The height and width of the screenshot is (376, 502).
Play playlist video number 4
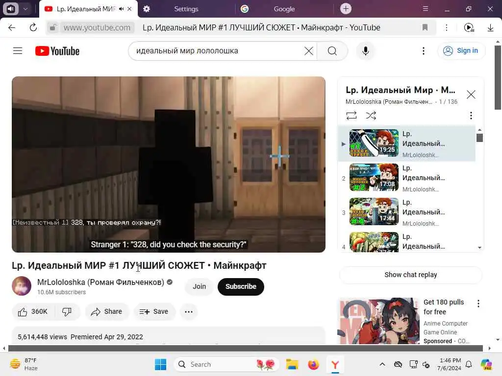[x=406, y=242]
